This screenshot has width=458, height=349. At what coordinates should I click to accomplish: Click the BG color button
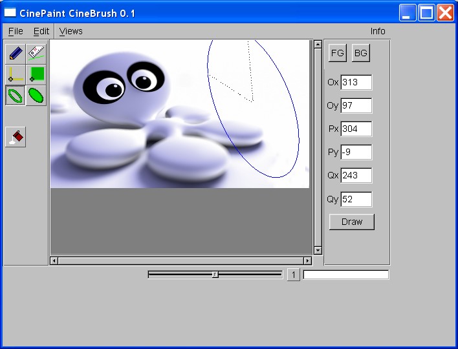361,53
